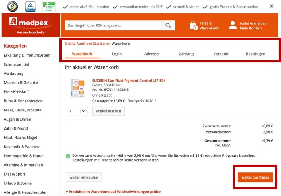Click the mehr als 3 Mio. Kunden text

coord(90,7)
